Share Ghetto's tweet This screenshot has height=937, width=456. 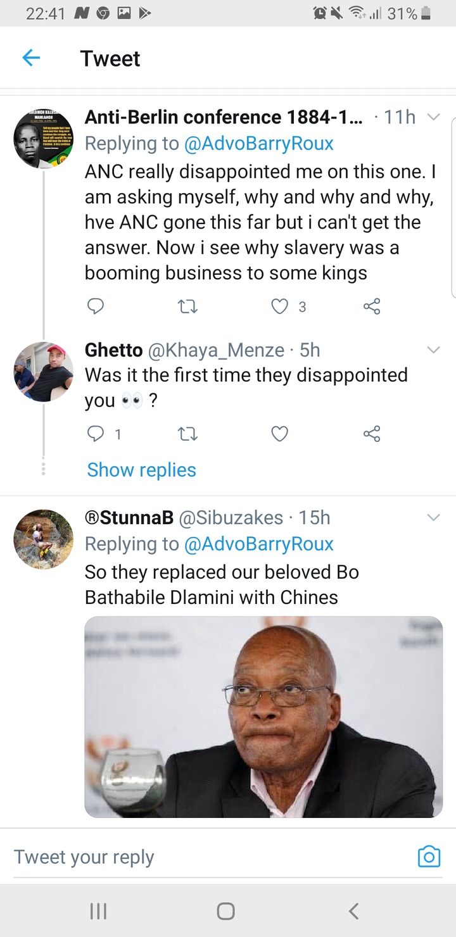(x=372, y=434)
